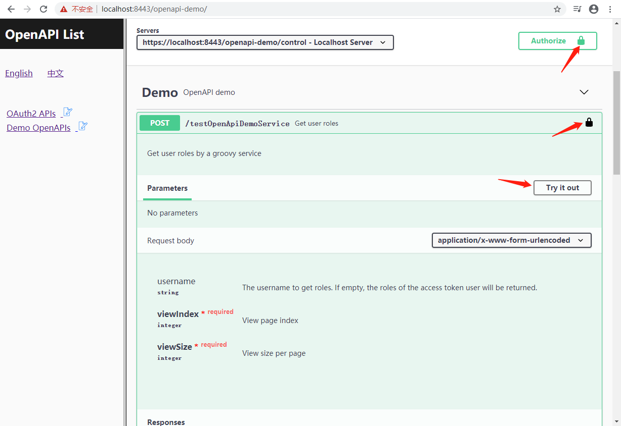Screen dimensions: 621x426
Task: Click the 'OpenAPI demo' tag description
Action: coord(209,92)
